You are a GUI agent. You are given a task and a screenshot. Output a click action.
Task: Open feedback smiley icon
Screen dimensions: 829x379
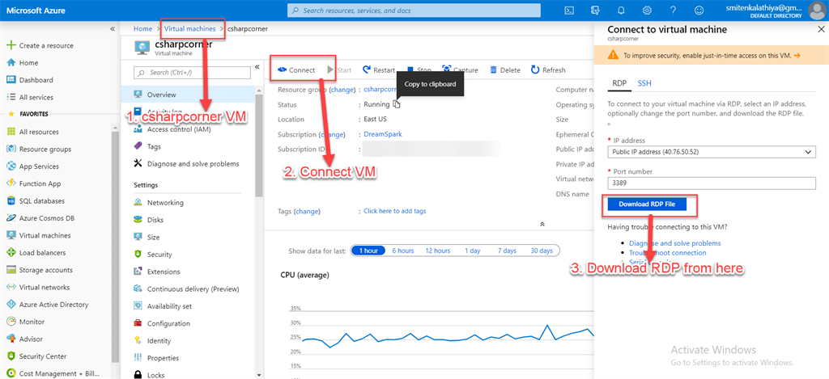(699, 10)
